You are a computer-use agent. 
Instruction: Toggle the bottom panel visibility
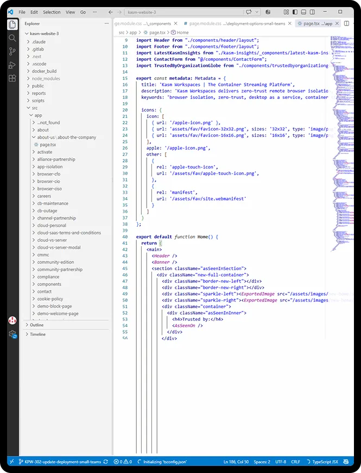[x=304, y=12]
